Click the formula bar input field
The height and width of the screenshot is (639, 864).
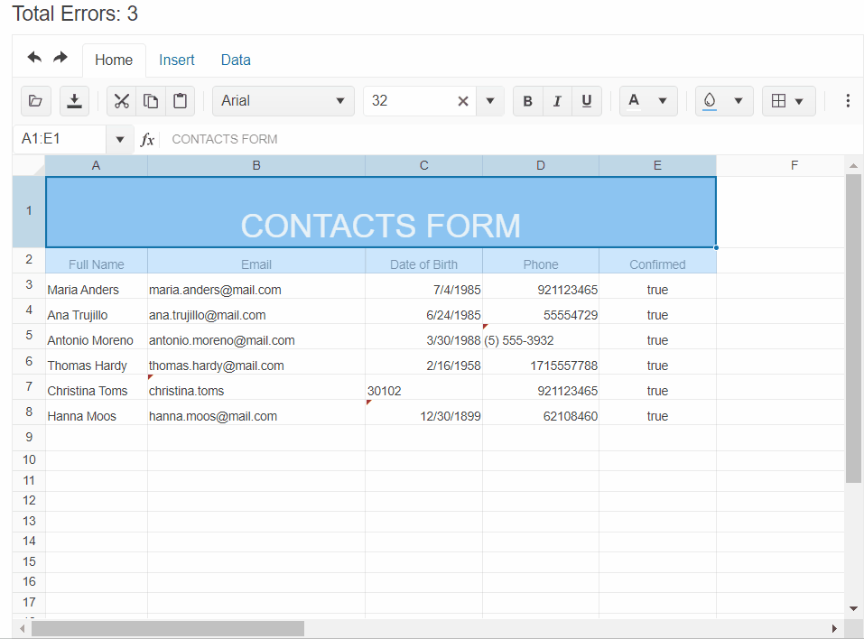pyautogui.click(x=506, y=140)
